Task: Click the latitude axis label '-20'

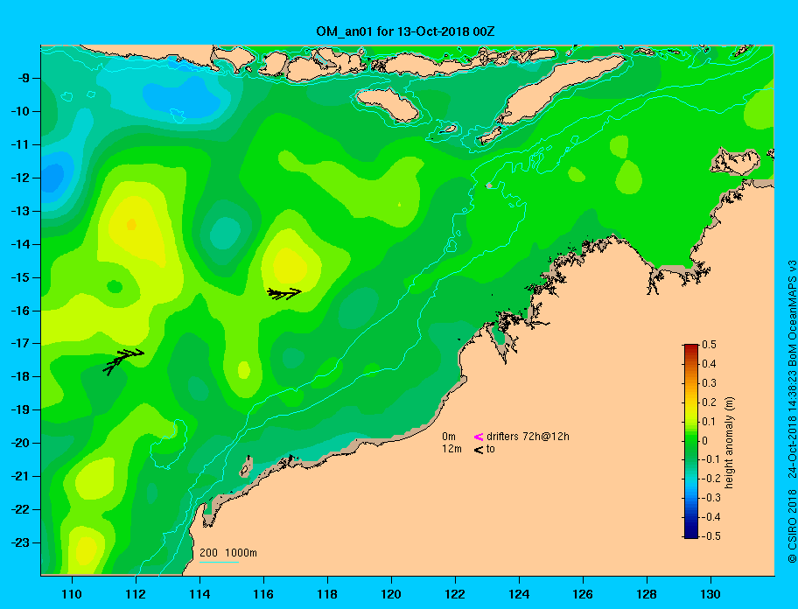Action: [21, 443]
